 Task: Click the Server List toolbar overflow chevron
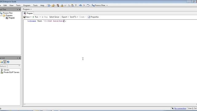pos(19,66)
